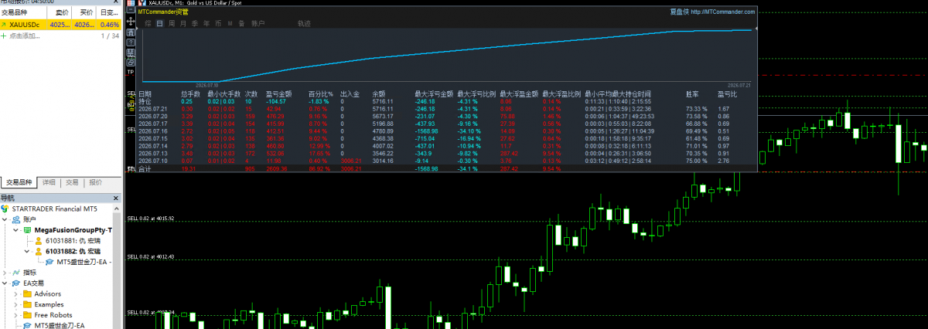
Task: Close the Market Watch panel
Action: 117,2
